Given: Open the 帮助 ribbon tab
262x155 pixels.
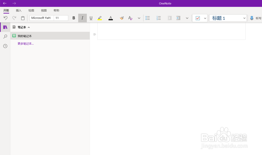Looking at the screenshot, I should [56, 10].
